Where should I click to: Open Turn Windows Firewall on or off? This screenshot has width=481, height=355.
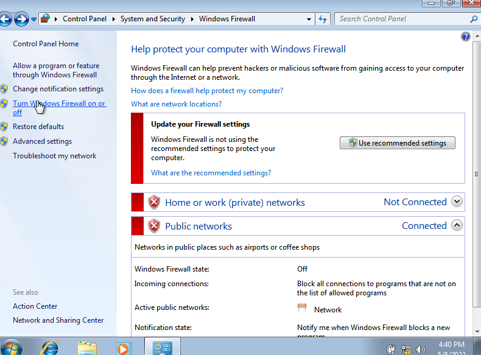(x=60, y=108)
